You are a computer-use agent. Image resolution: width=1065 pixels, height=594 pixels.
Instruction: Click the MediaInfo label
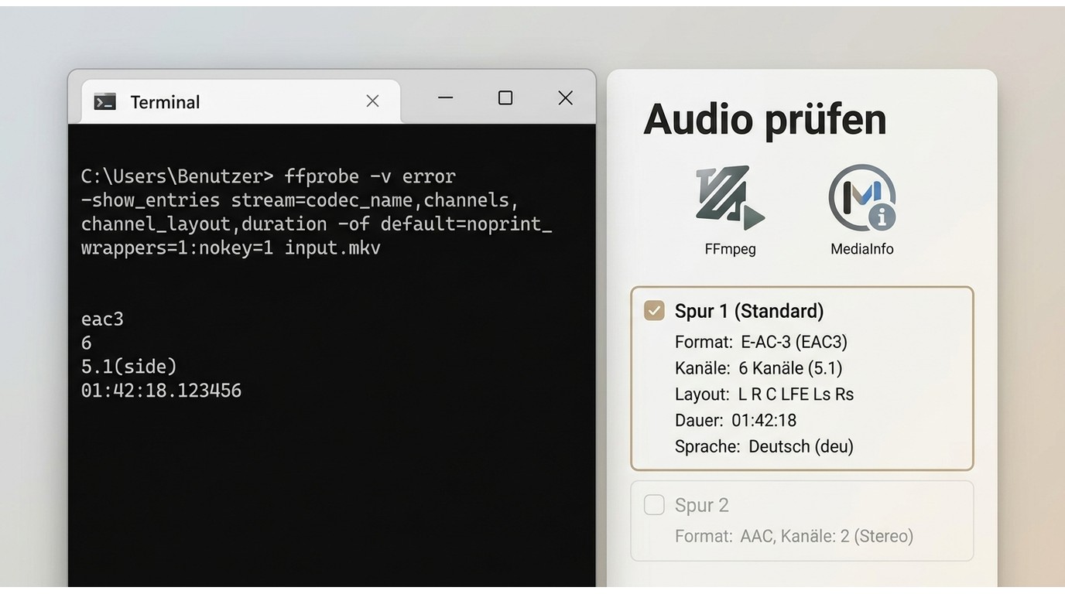click(862, 249)
